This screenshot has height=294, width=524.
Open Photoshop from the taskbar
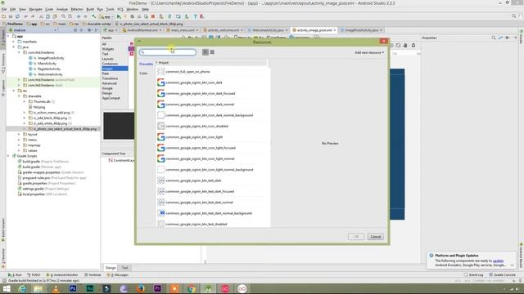point(73,288)
